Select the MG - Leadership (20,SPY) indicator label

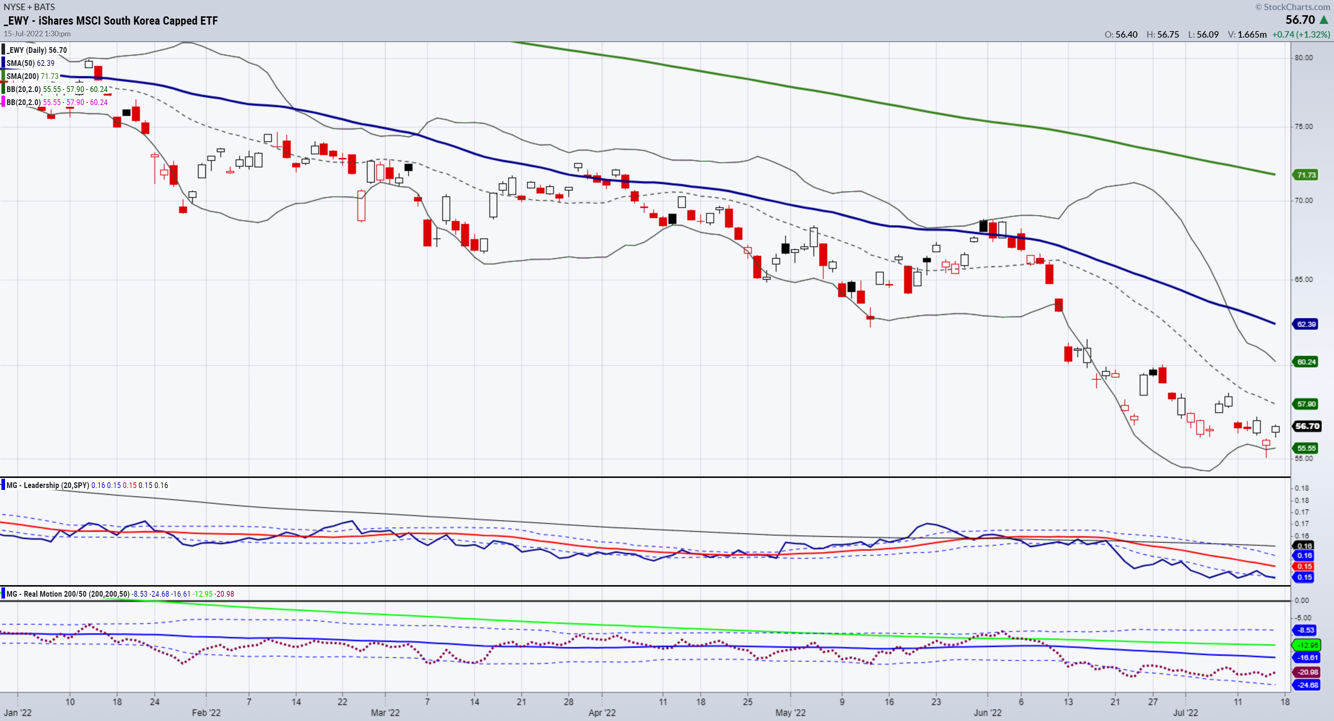[x=47, y=485]
